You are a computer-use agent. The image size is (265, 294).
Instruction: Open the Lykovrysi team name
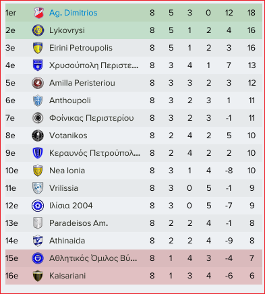pyautogui.click(x=67, y=30)
